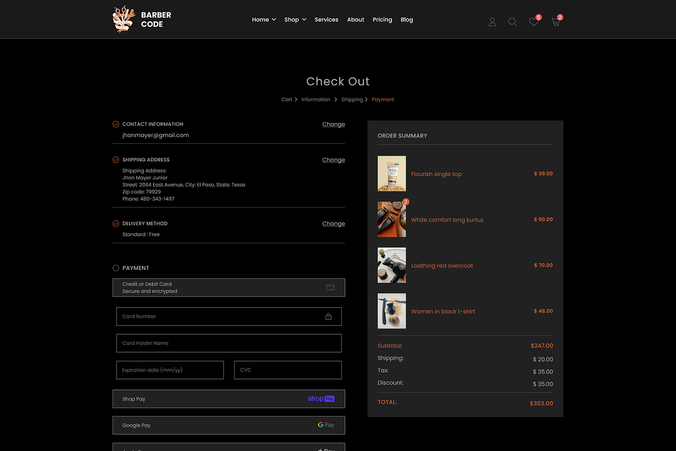This screenshot has width=676, height=451.
Task: Open the About menu item
Action: click(x=355, y=19)
